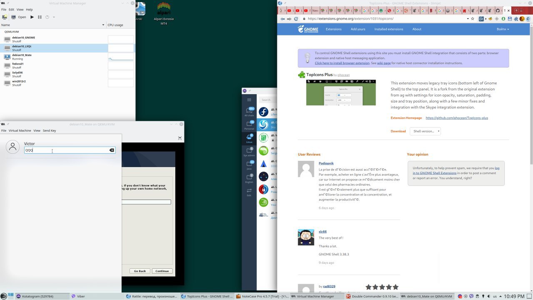This screenshot has height=300, width=533.
Task: Open the Войти login dropdown
Action: coord(503,29)
